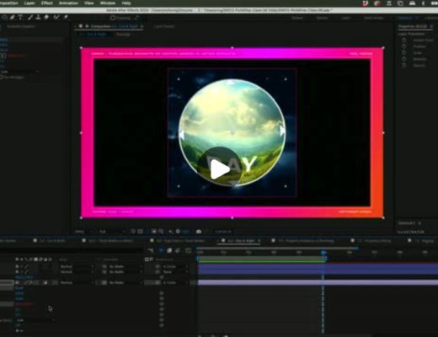Hide the selected third layer via eye toggle
The height and width of the screenshot is (337, 438).
17,282
